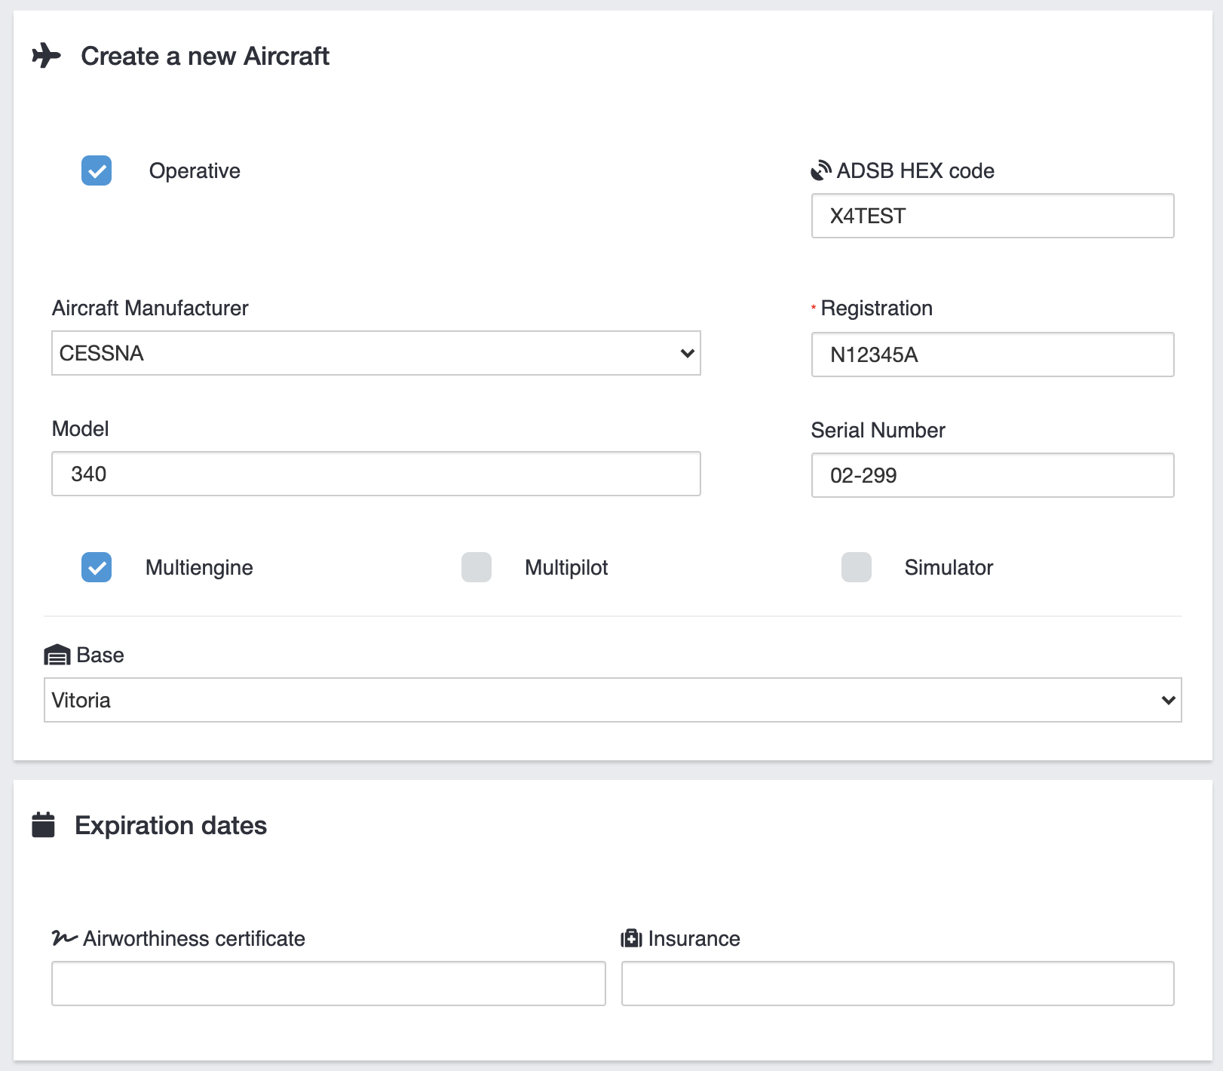Click the Multiengine label text

click(199, 567)
